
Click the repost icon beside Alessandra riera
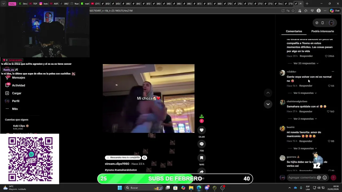[144, 158]
